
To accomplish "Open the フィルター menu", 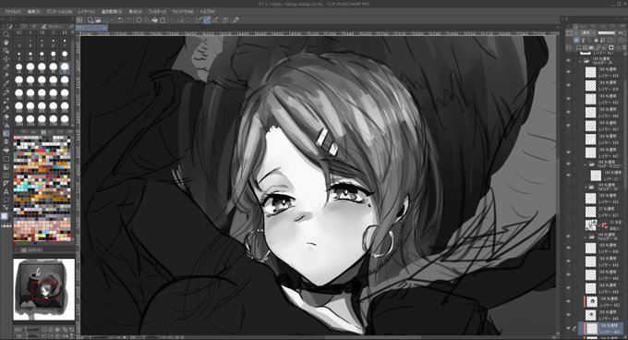I will pyautogui.click(x=157, y=12).
